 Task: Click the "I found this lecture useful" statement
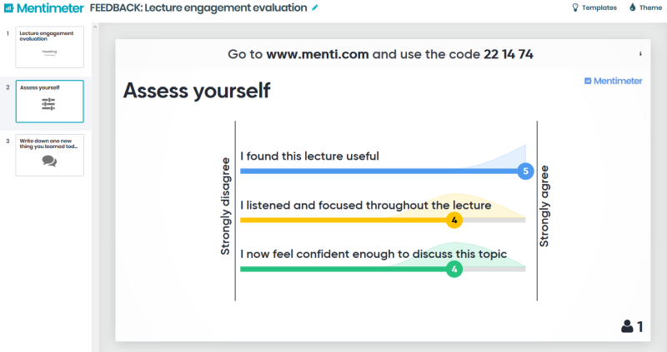[309, 156]
